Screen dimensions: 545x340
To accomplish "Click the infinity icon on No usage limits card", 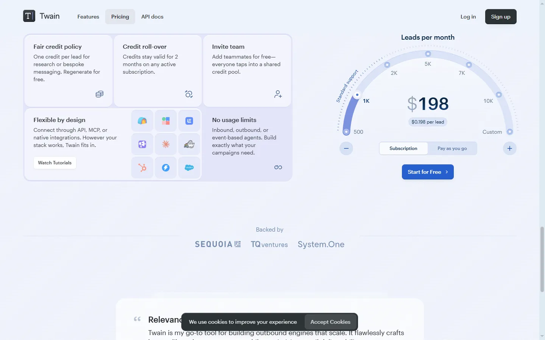I will pyautogui.click(x=278, y=167).
